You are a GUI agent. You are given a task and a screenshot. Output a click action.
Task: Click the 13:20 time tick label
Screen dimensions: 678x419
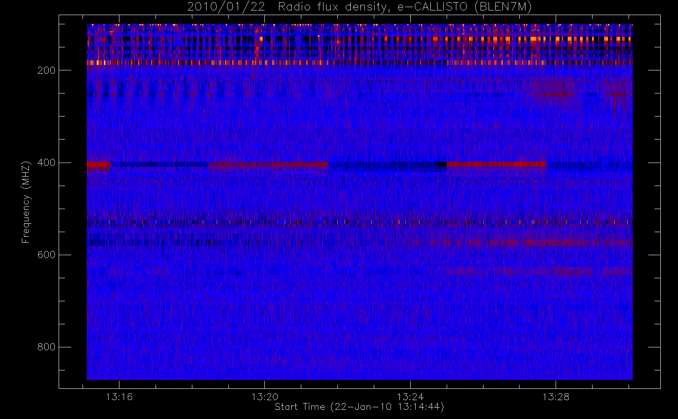[x=265, y=397]
